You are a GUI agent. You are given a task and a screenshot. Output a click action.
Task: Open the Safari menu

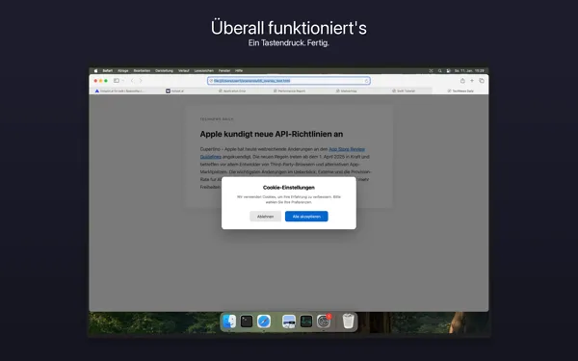(x=108, y=70)
